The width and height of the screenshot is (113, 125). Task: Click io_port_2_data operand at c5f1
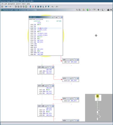pos(42,35)
